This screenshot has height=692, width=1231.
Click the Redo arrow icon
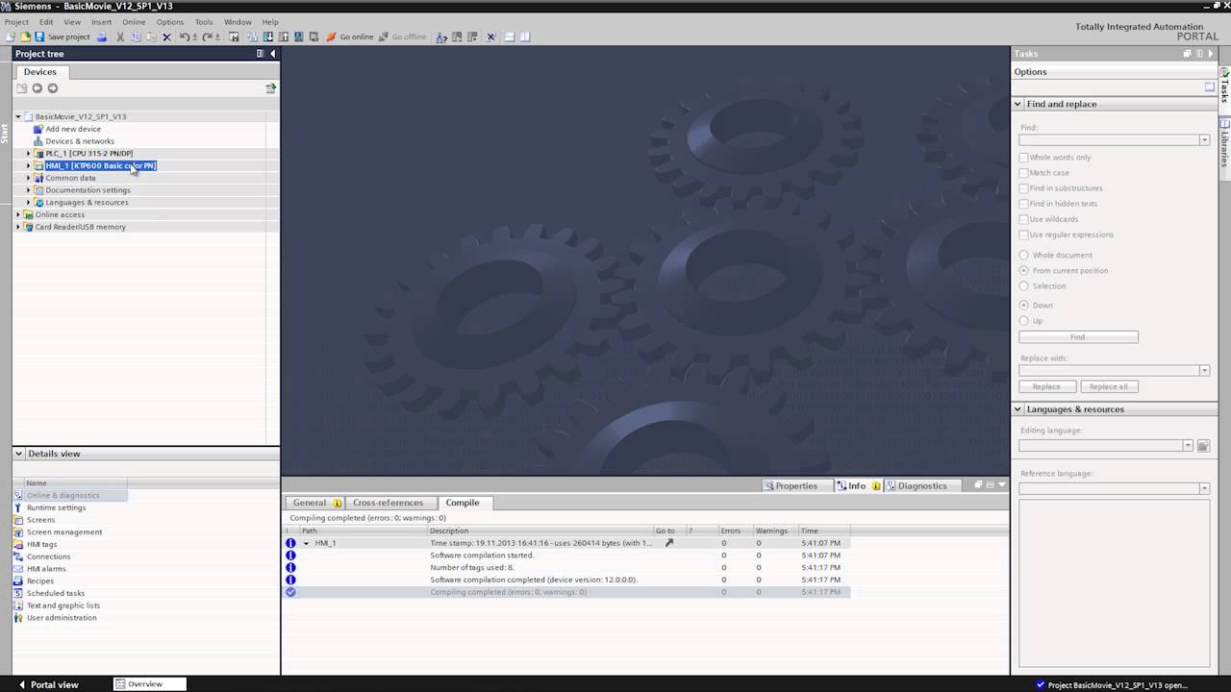pyautogui.click(x=206, y=37)
